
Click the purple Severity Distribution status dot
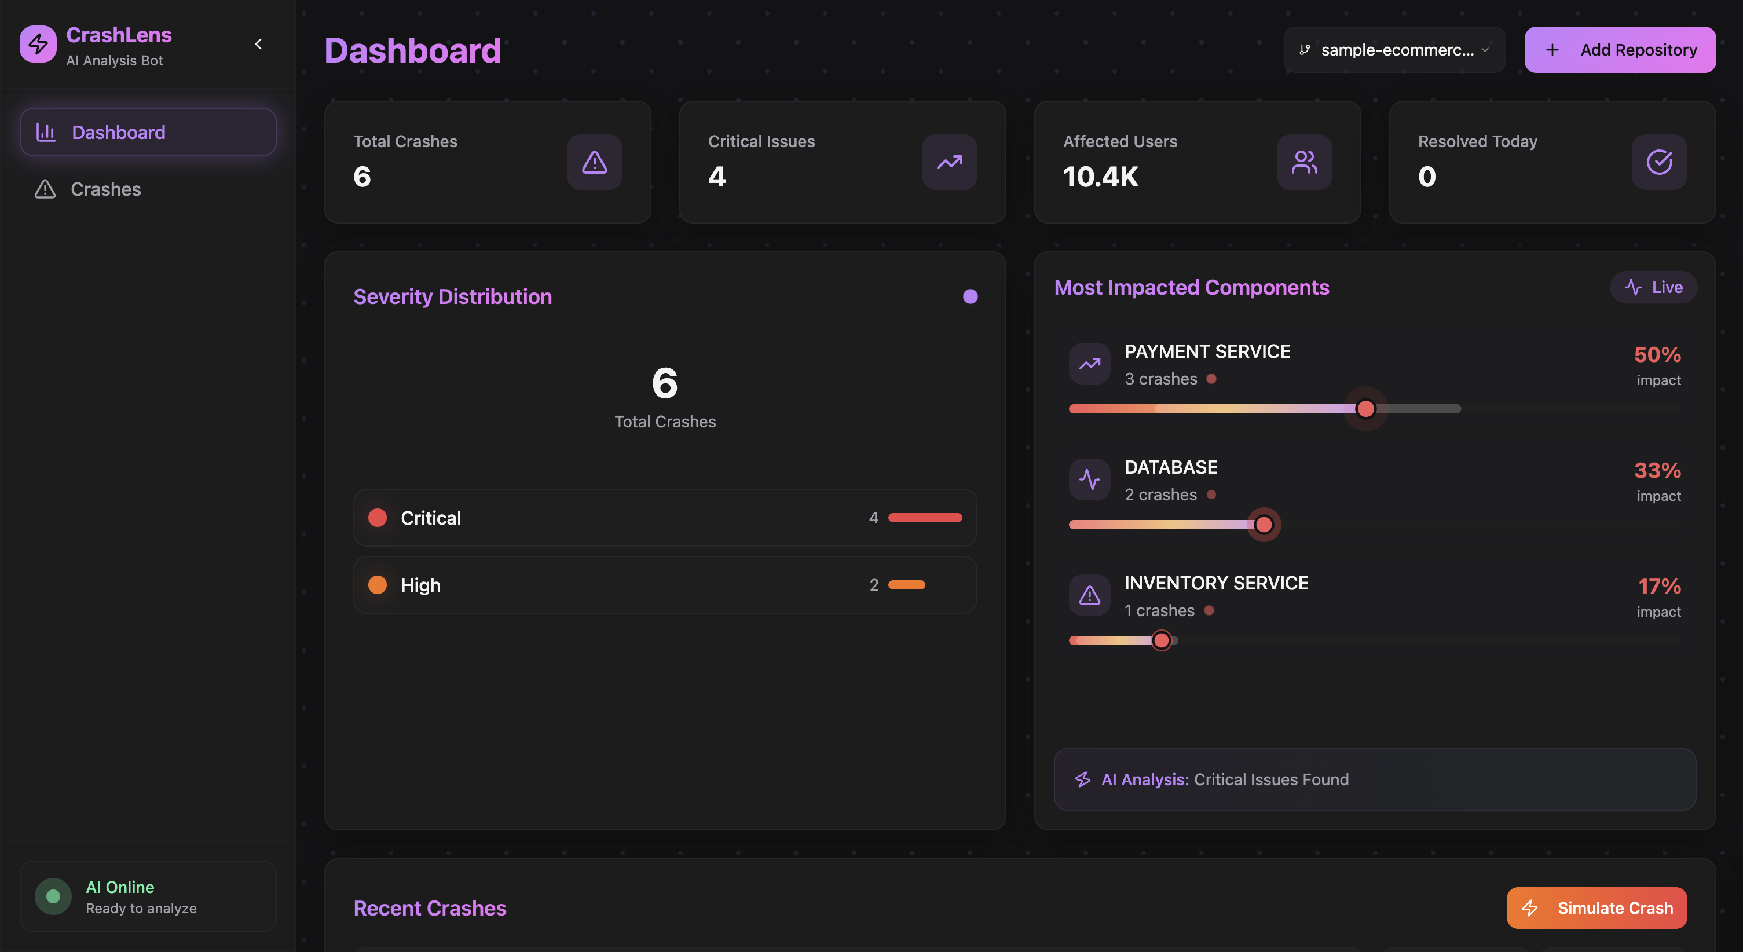[x=969, y=296]
